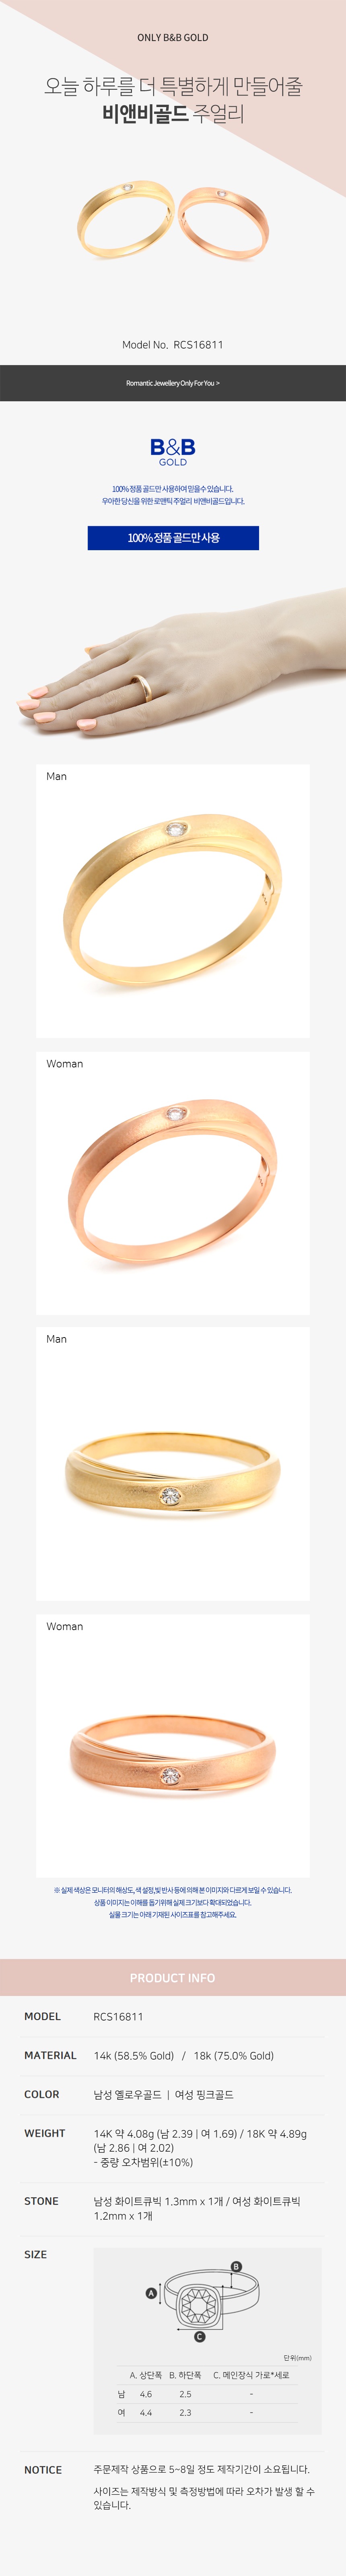
Task: Click the PRODUCT INFO section header
Action: pos(173,1978)
